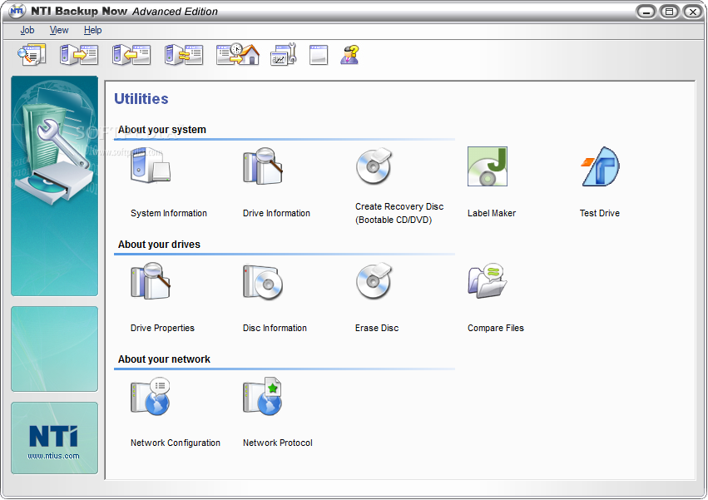Click the restore toolbar icon with left arrow
This screenshot has height=500, width=708.
point(131,55)
